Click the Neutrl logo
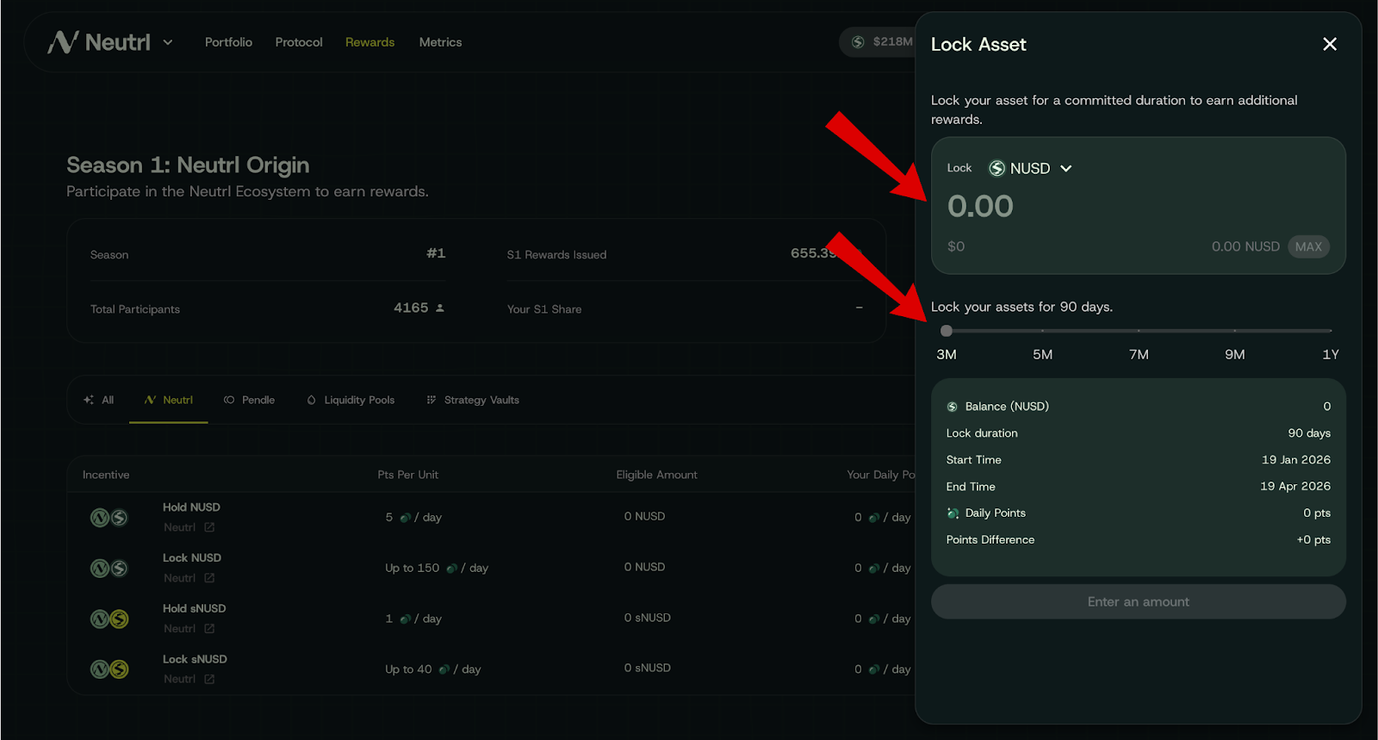Image resolution: width=1378 pixels, height=740 pixels. click(x=99, y=42)
